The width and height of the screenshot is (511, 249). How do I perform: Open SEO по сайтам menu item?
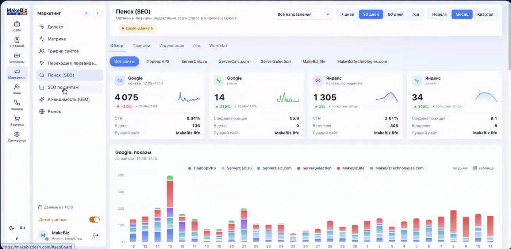(x=69, y=87)
